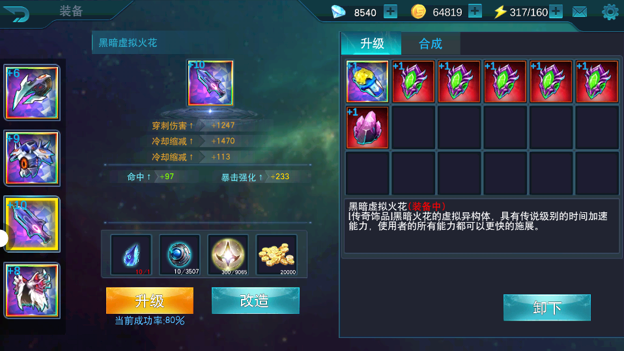Switch to the 升级 tab

tap(372, 44)
